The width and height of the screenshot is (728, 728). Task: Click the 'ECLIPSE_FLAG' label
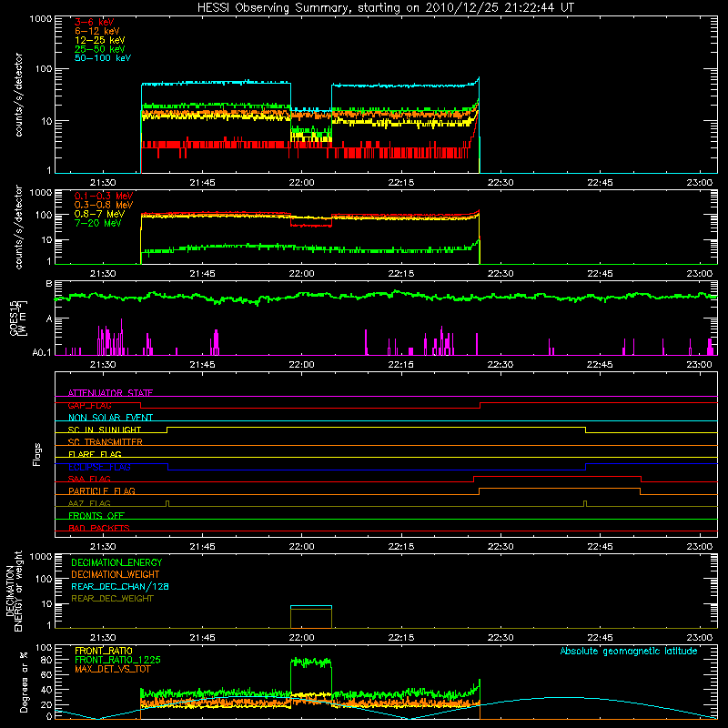coord(99,467)
